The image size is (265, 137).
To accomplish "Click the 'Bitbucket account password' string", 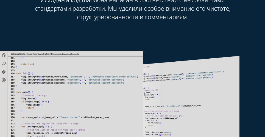I will [106, 83].
